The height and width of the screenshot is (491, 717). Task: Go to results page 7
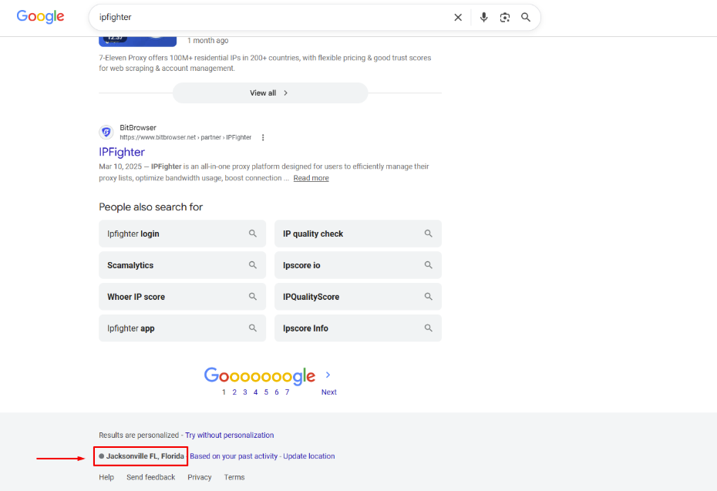click(287, 392)
